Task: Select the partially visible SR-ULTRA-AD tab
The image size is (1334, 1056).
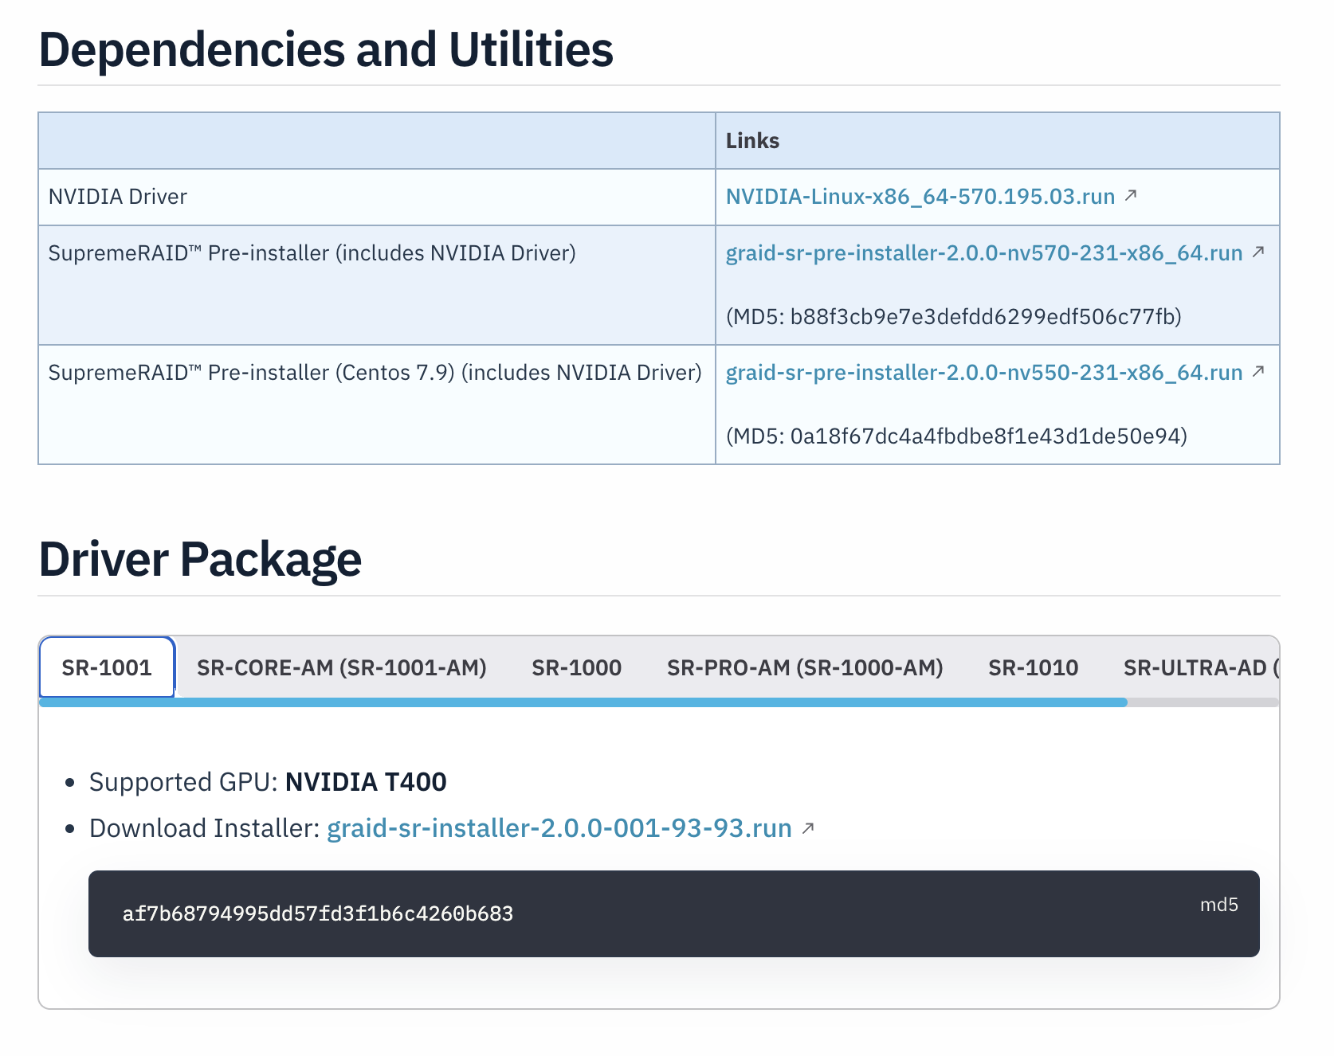Action: [x=1200, y=667]
